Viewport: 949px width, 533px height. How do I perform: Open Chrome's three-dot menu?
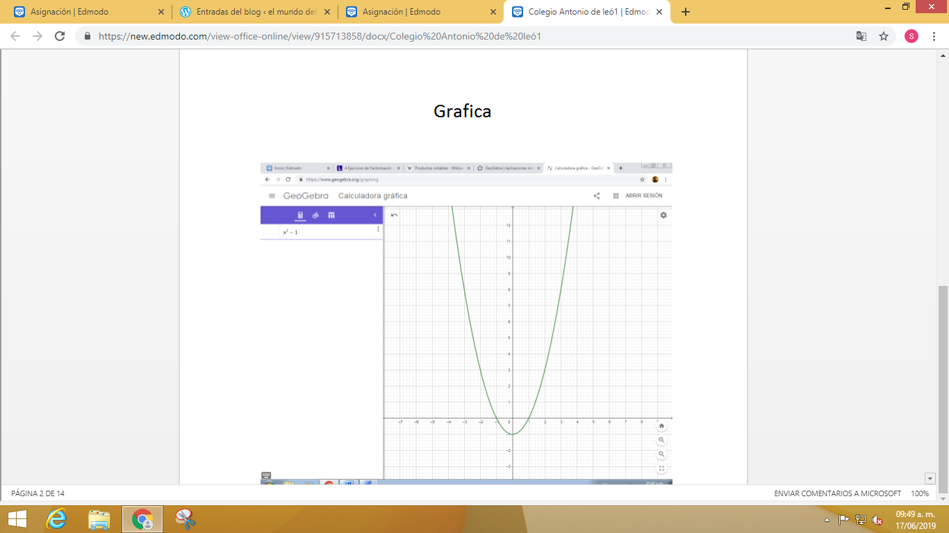point(934,36)
